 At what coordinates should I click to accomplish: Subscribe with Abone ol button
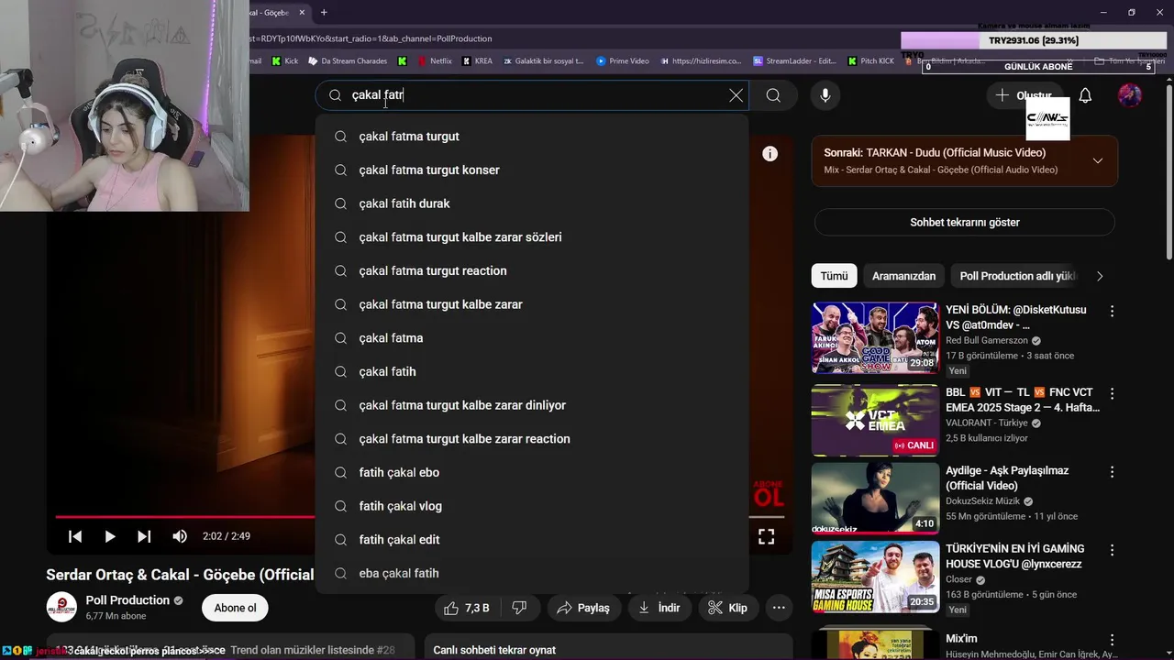click(236, 608)
